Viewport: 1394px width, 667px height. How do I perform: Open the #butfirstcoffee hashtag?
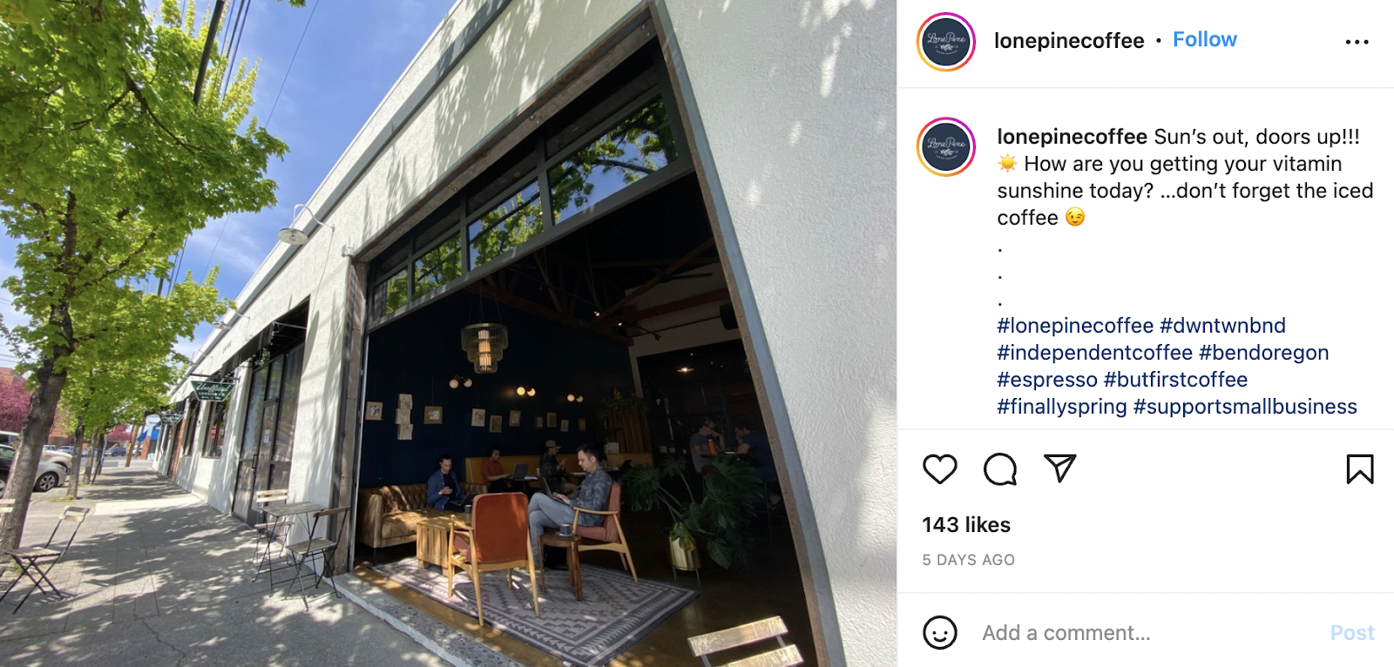click(1175, 380)
